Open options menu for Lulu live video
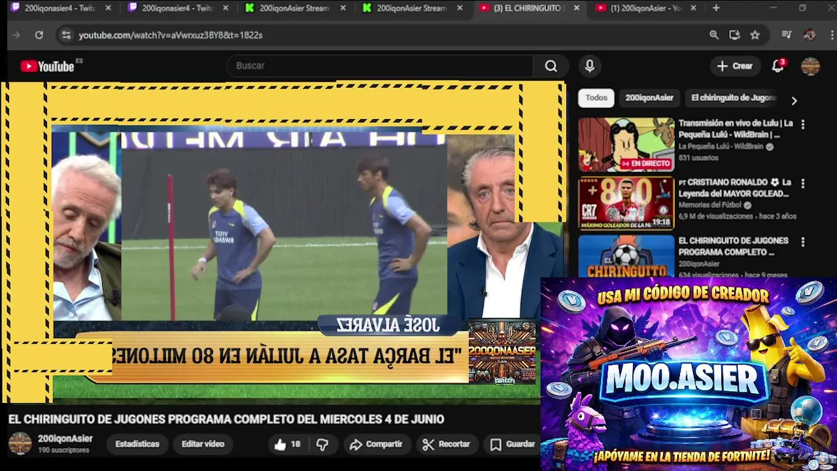The height and width of the screenshot is (471, 837). pos(803,124)
